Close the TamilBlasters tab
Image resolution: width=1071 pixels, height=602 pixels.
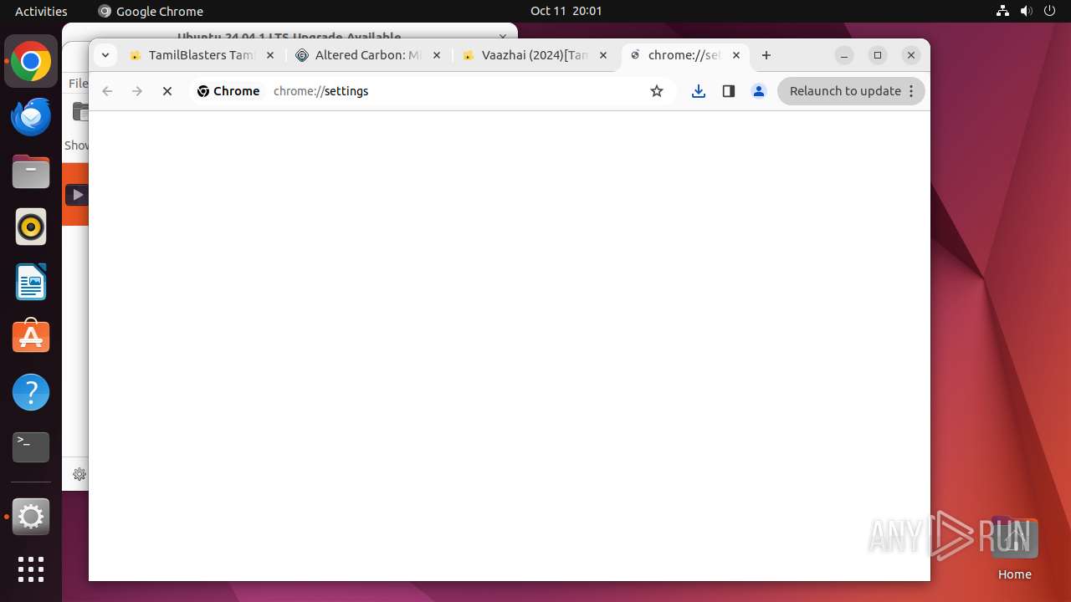(x=269, y=55)
